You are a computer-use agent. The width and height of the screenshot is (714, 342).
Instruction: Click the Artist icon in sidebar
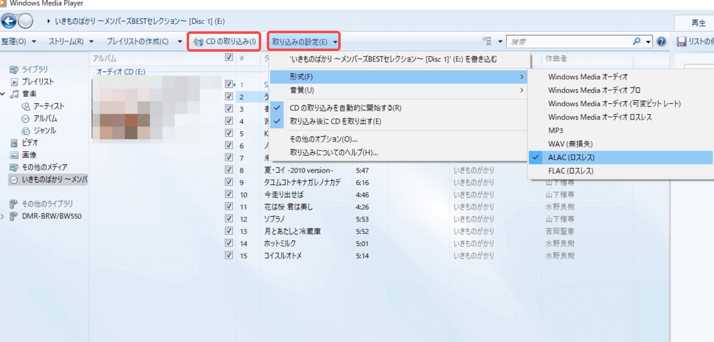(26, 106)
